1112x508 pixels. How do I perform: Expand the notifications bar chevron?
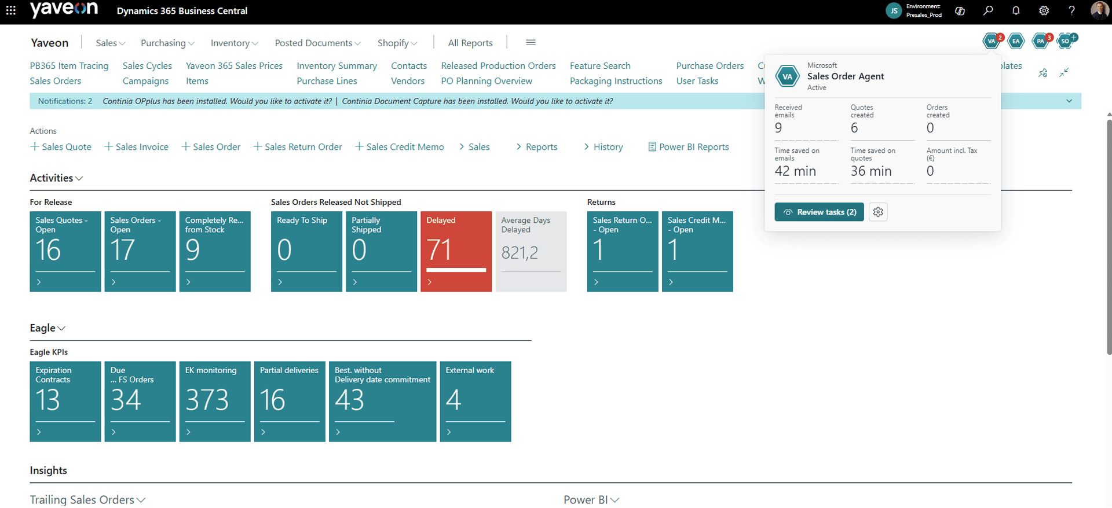[1069, 101]
